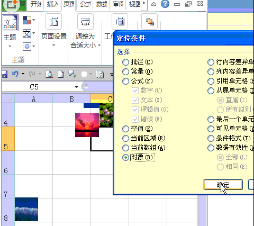Expand the theme Colors dropdown arrow
Screen dimensions: 254x226
point(34,20)
